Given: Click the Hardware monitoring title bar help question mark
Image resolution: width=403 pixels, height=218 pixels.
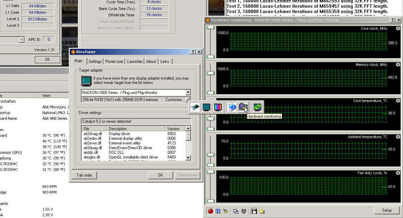Looking at the screenshot, I should pos(393,20).
